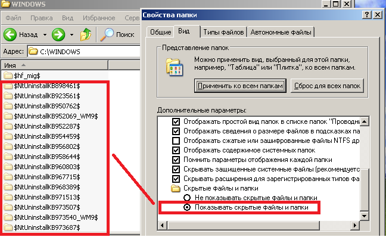Click 'Применить ко всем папкам' button
Screen dimensions: 386x237
coord(240,86)
